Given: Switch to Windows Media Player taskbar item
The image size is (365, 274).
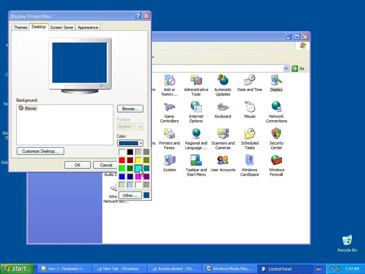Looking at the screenshot, I should 230,269.
